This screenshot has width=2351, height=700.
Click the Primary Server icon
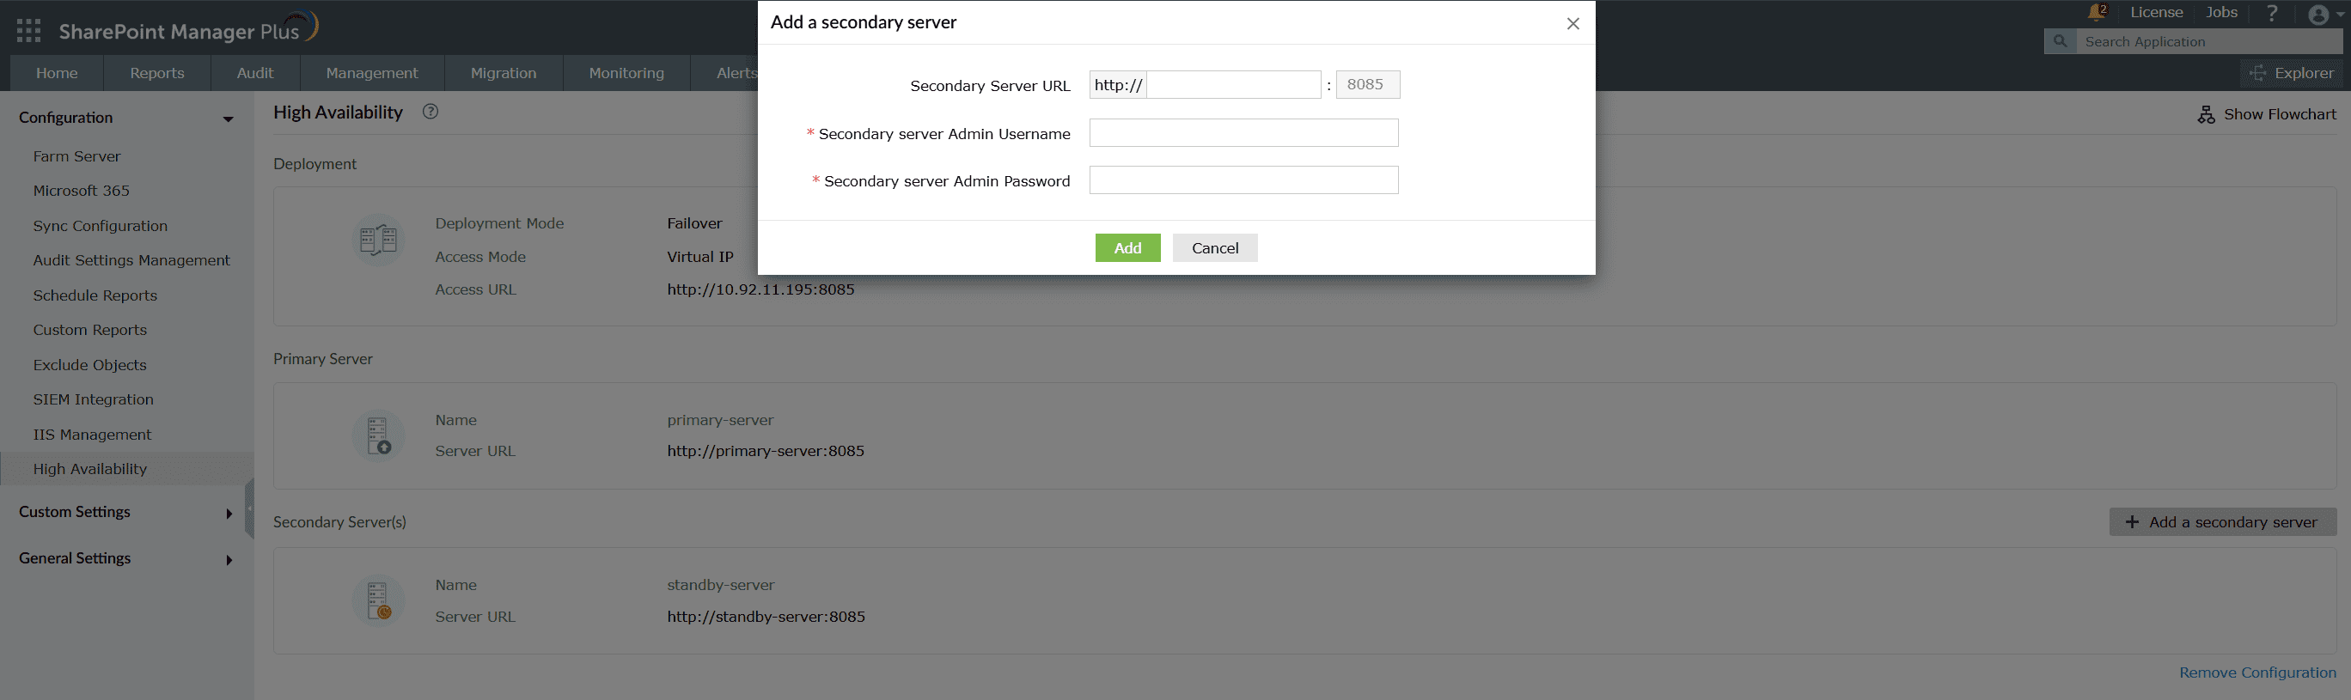(378, 435)
